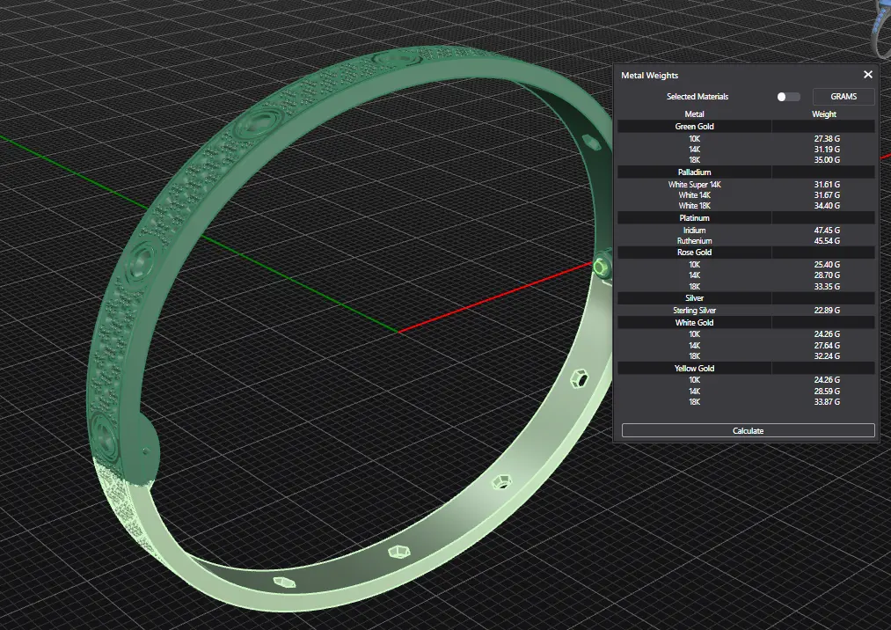Viewport: 891px width, 630px height.
Task: Select the White 14K row
Action: [x=746, y=195]
